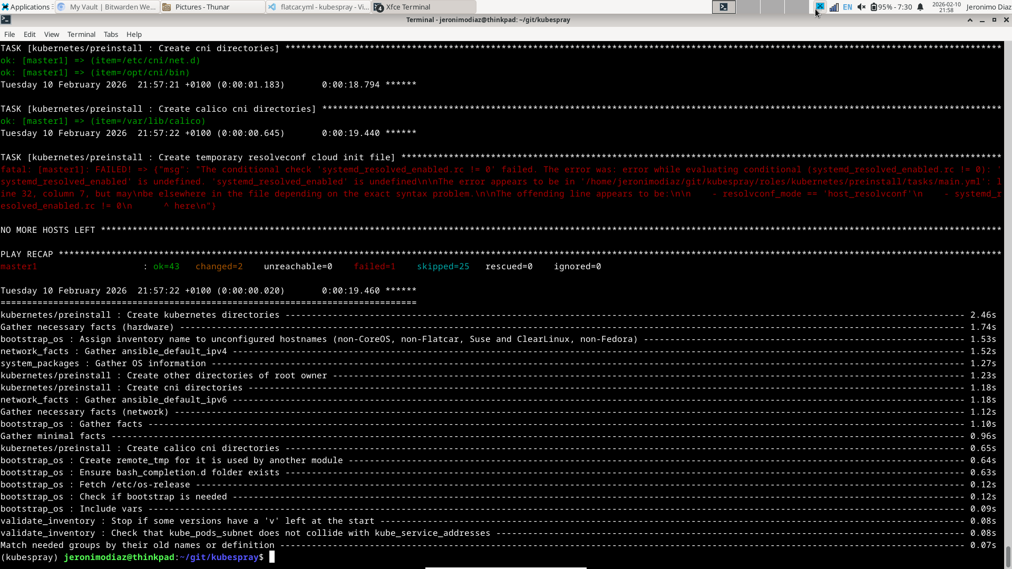Switch to flatcar.yml VS Code window
Viewport: 1012px width, 569px height.
[x=318, y=7]
